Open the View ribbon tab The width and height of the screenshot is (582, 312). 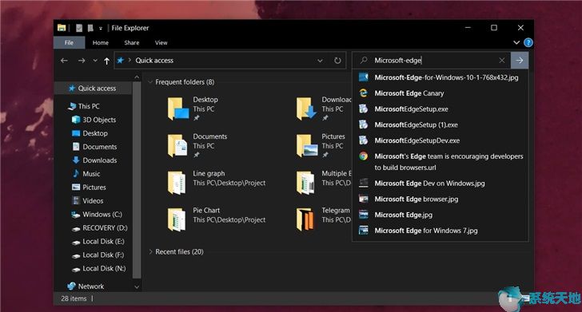161,42
